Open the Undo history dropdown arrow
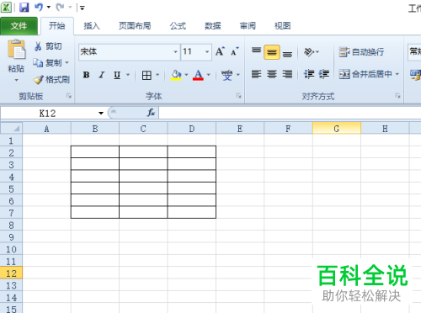Screen dimensions: 421x313 coord(49,8)
